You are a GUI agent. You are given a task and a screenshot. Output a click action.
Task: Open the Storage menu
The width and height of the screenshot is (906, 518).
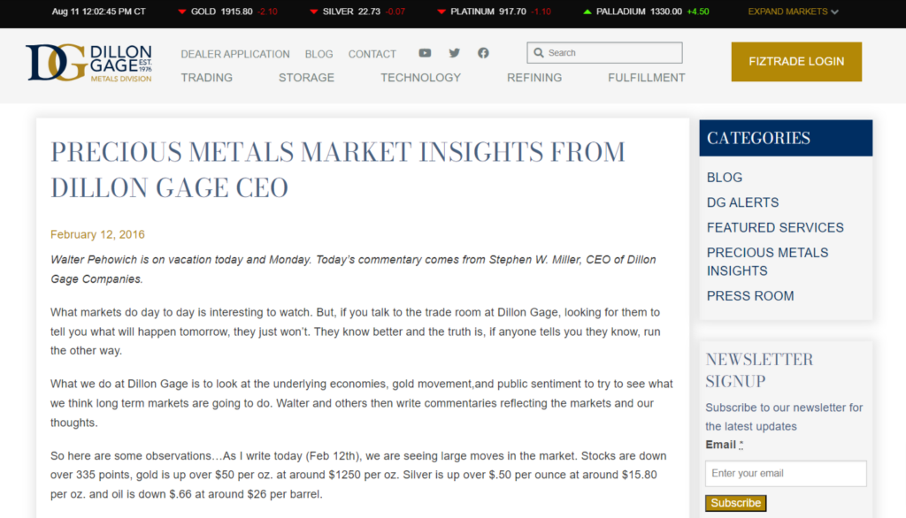(306, 78)
